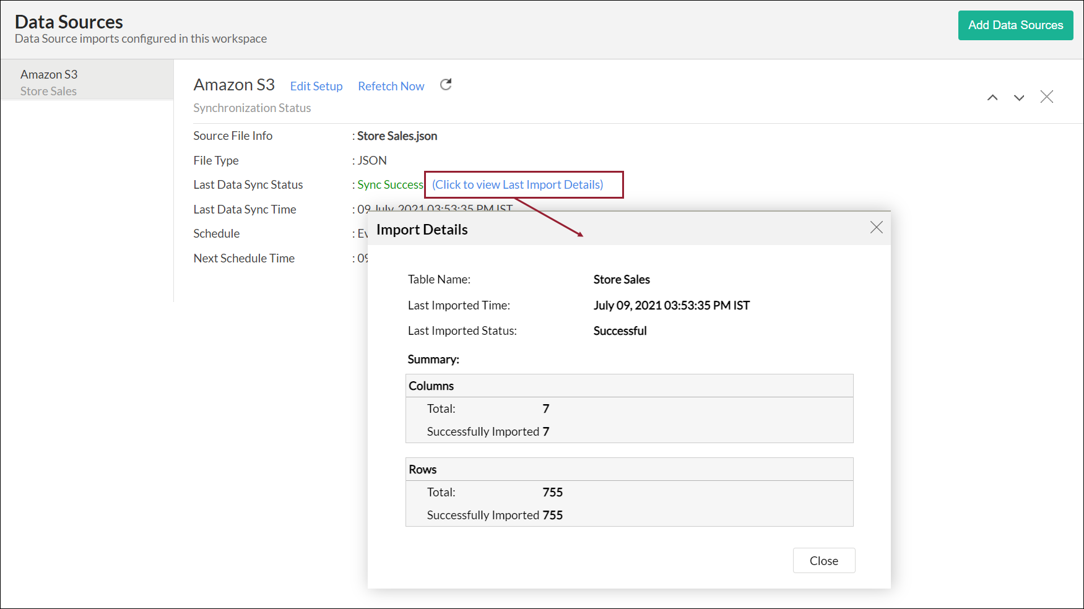
Task: Close the Synchronization Status panel with X
Action: 1046,97
